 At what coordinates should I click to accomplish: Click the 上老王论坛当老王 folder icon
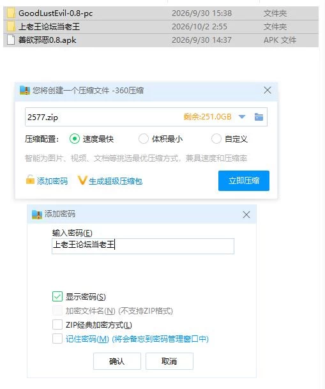tap(11, 27)
